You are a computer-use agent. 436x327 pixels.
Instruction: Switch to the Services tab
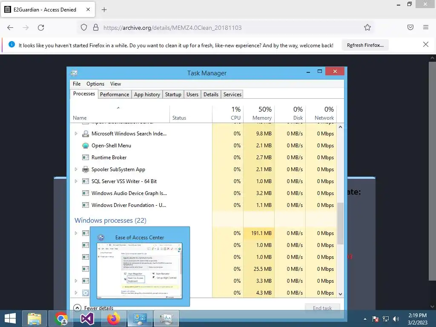tap(232, 94)
